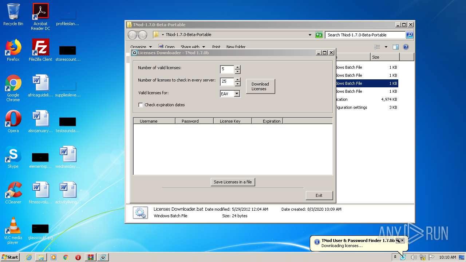Screen dimensions: 466x262
Task: Click Save Licenses in a file button
Action: click(233, 182)
